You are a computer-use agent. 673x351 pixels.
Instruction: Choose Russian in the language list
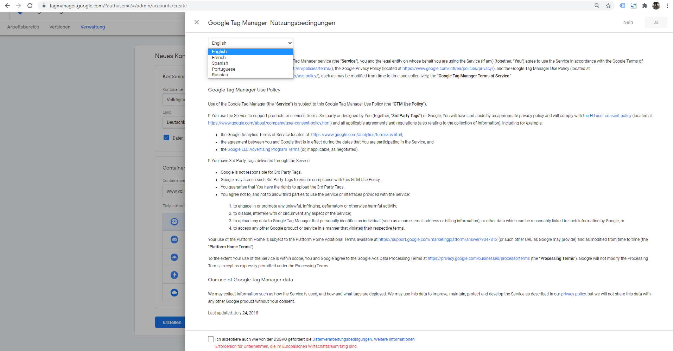point(250,75)
